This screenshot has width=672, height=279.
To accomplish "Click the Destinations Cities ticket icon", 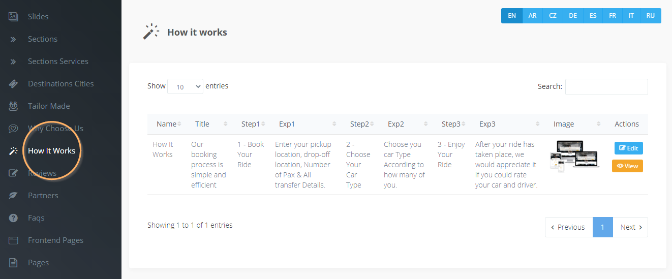I will click(x=14, y=84).
